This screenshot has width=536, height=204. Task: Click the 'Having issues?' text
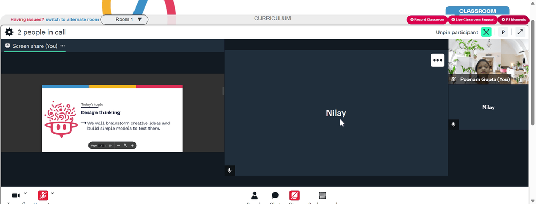point(27,19)
